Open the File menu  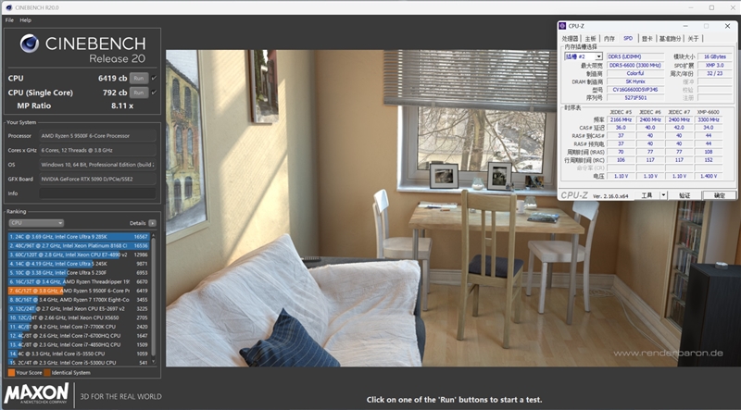[x=9, y=19]
